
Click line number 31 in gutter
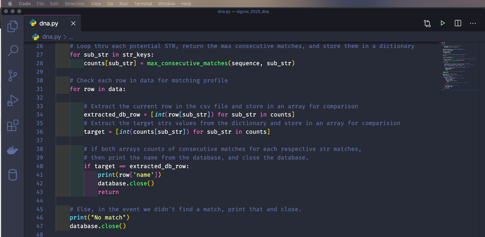[x=39, y=89]
